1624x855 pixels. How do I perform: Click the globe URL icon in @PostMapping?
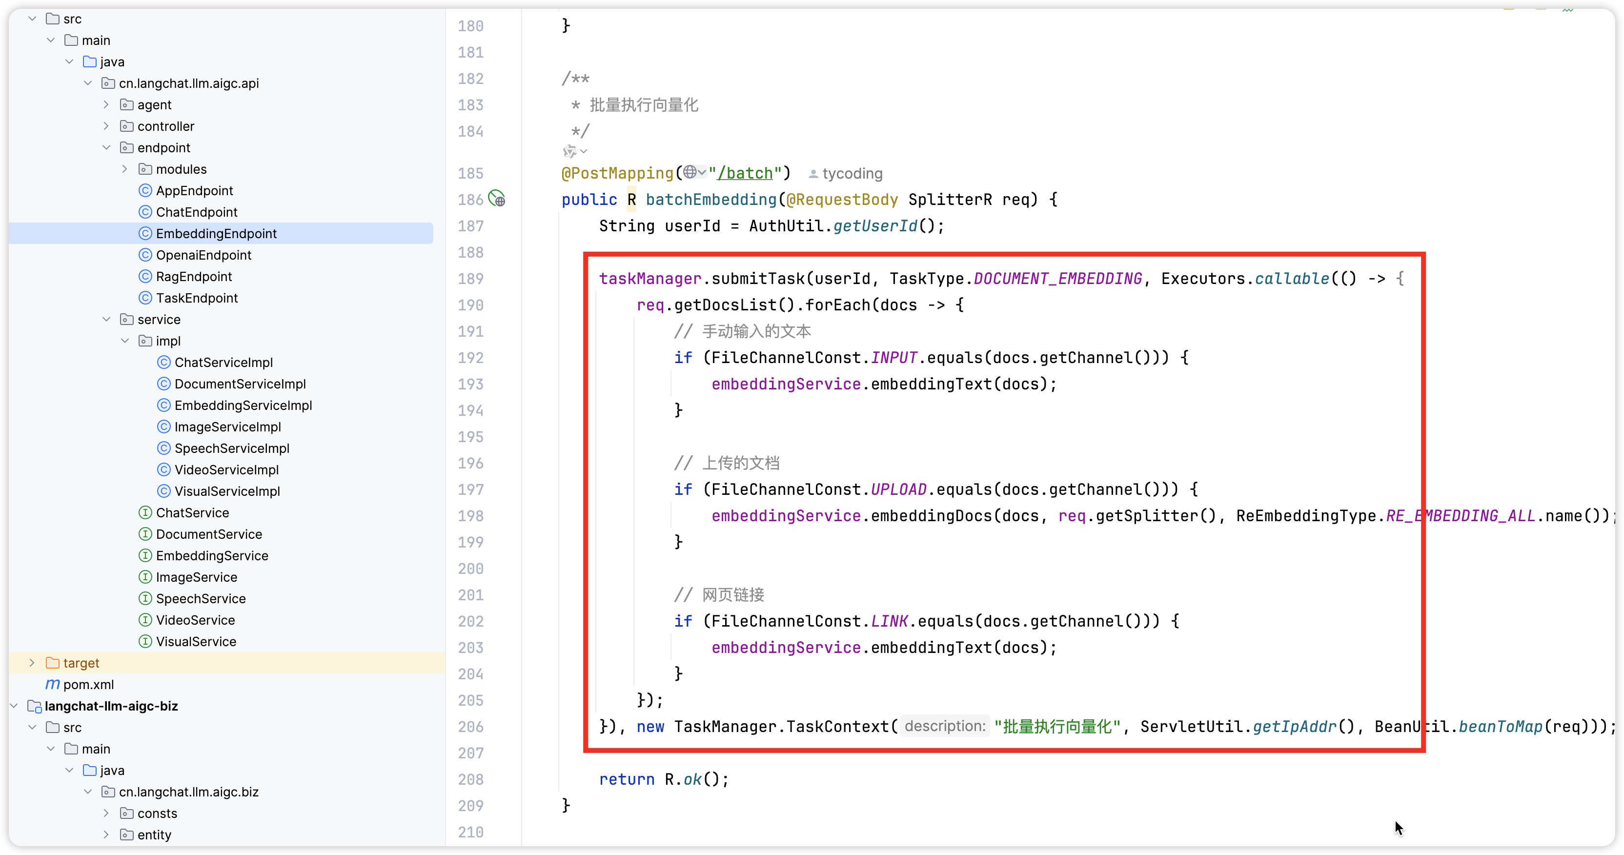(x=690, y=172)
